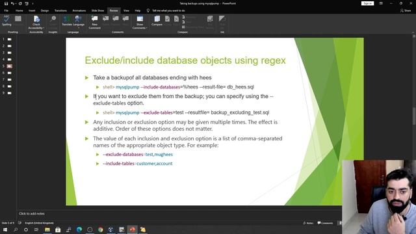This screenshot has height=234, width=416.
Task: Click the spell check status bar icon
Action: coord(19,223)
